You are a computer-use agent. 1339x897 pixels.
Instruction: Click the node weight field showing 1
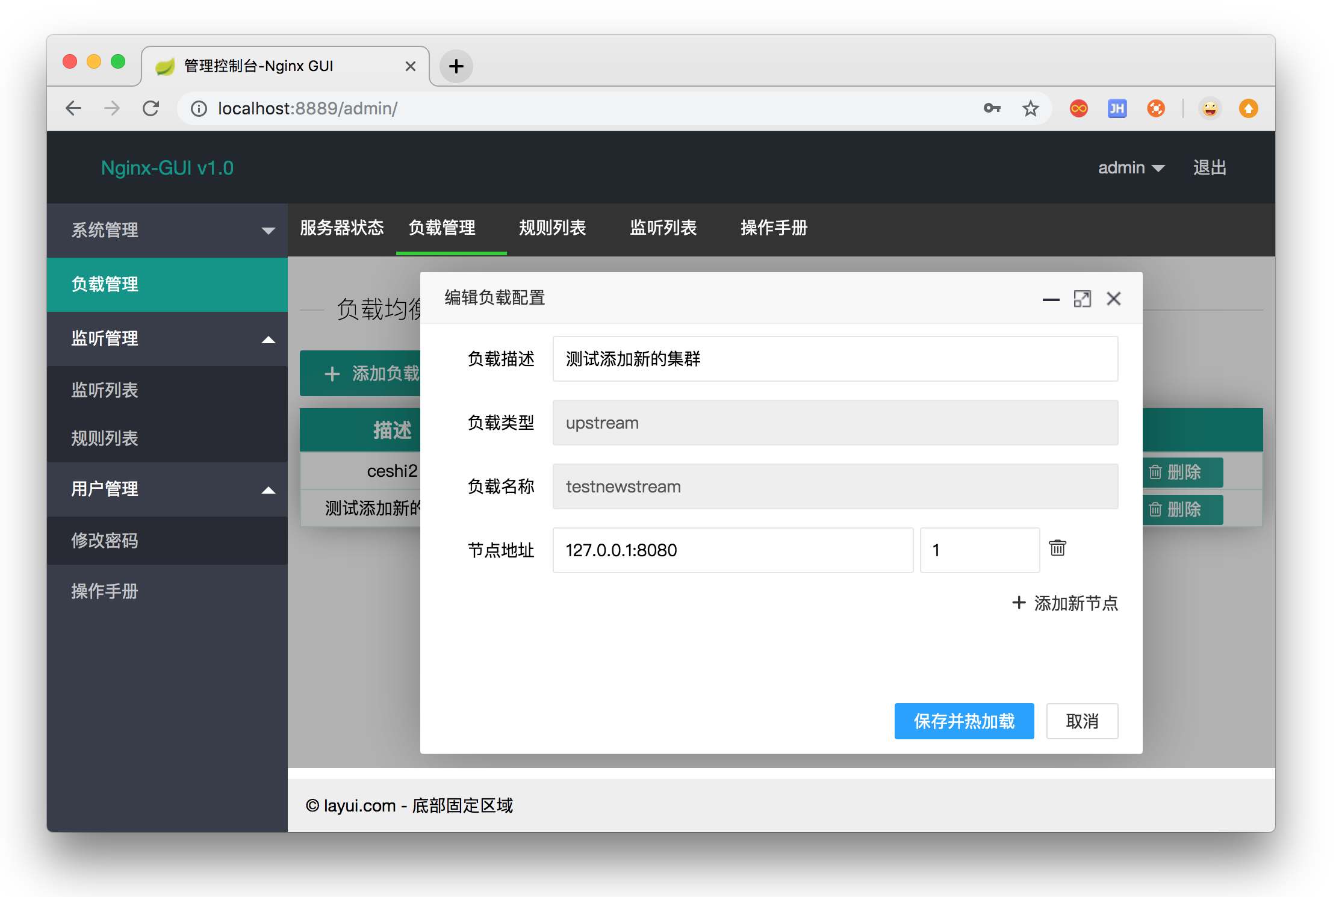point(979,550)
